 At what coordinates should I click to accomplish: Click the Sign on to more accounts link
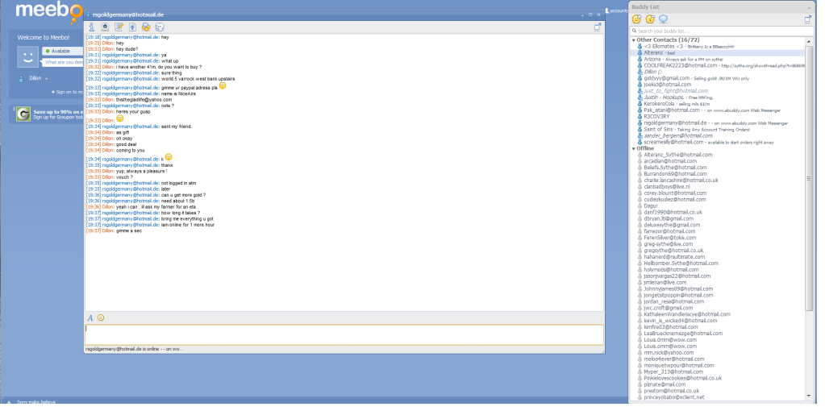(67, 92)
